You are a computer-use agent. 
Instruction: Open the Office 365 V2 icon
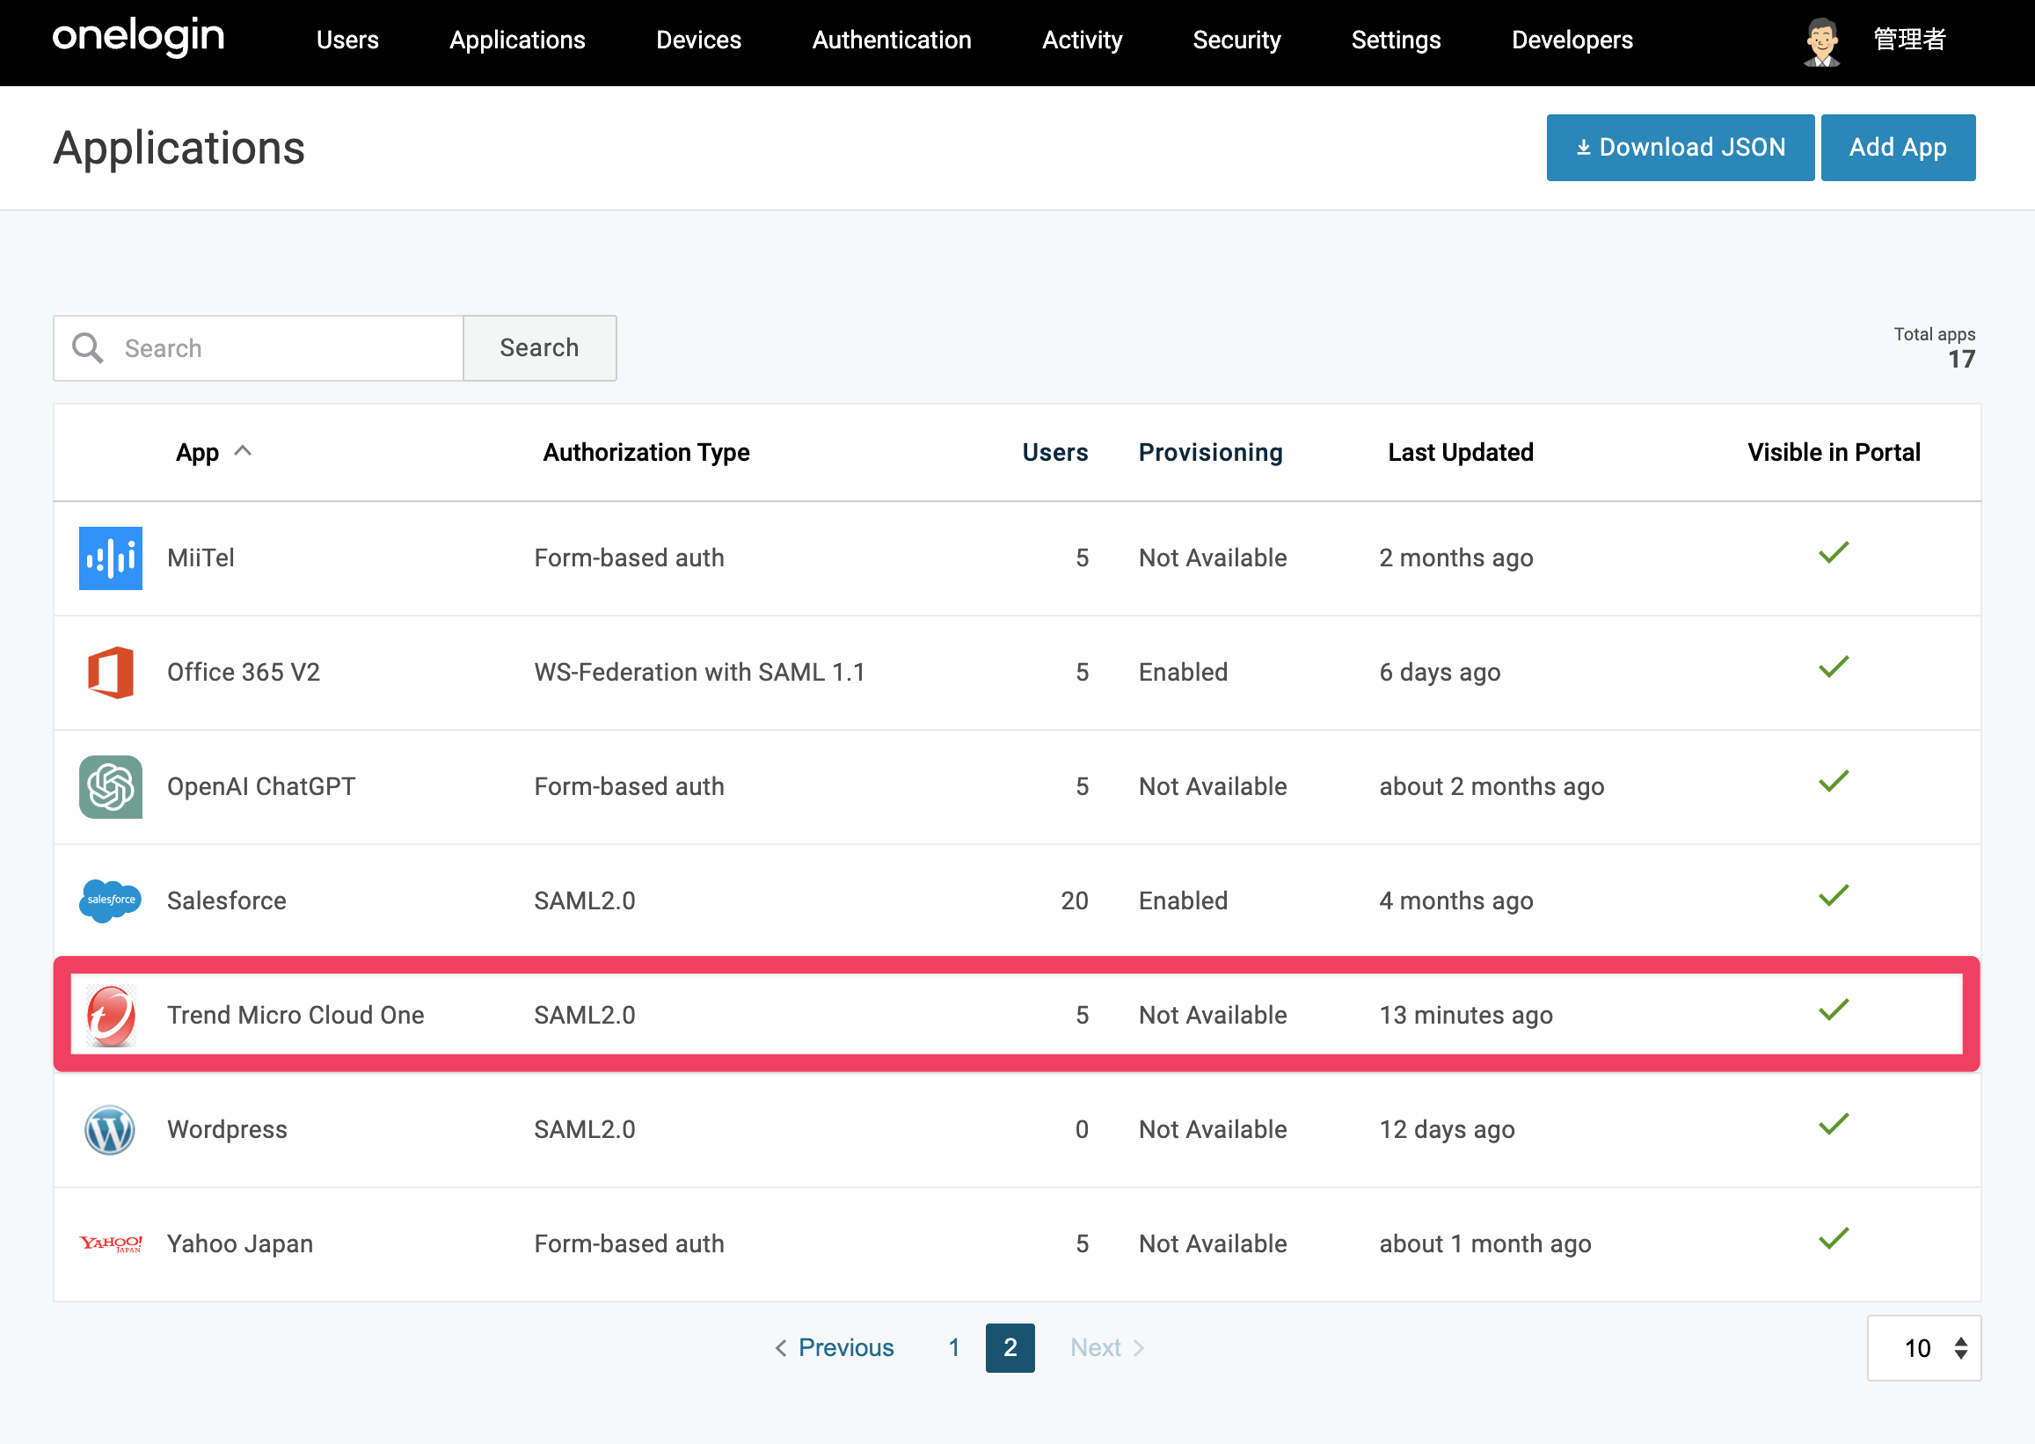pos(110,672)
